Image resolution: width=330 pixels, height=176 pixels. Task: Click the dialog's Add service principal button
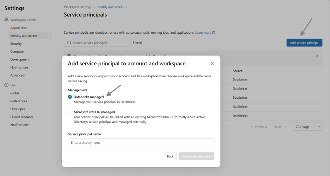pos(196,156)
